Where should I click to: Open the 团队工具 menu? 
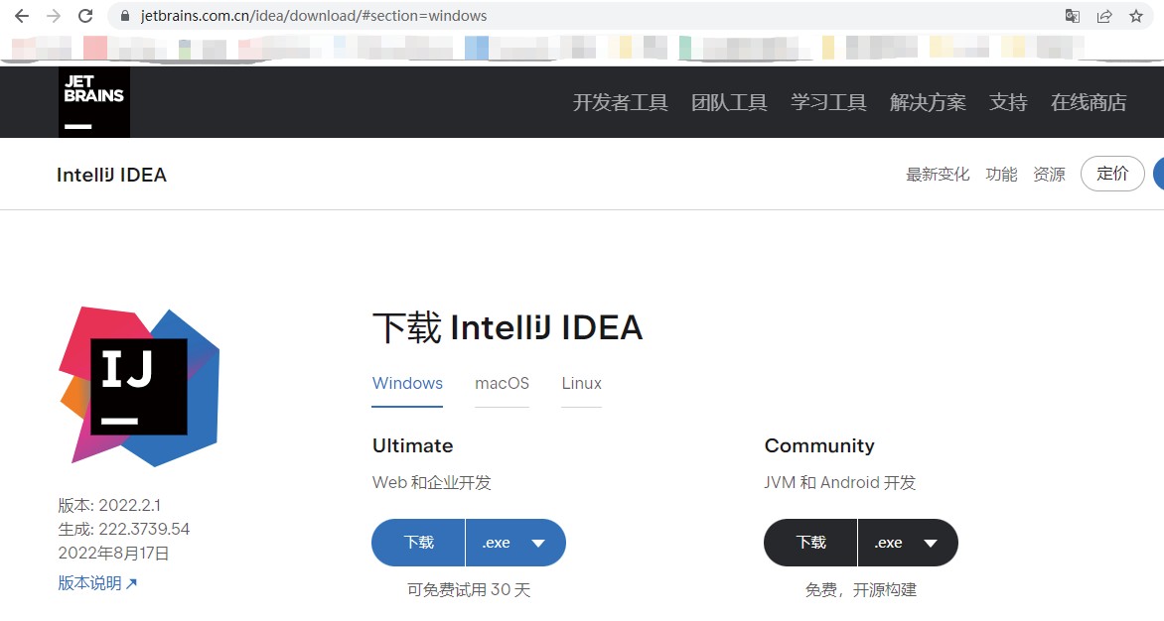pyautogui.click(x=729, y=102)
